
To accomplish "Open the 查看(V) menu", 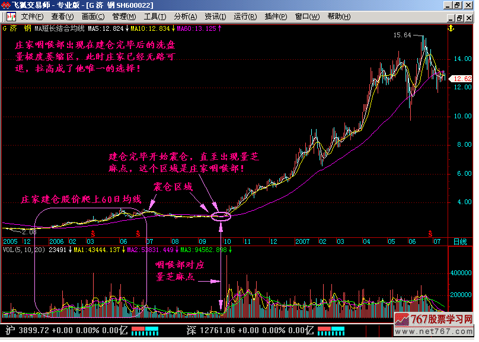I will click(x=62, y=16).
